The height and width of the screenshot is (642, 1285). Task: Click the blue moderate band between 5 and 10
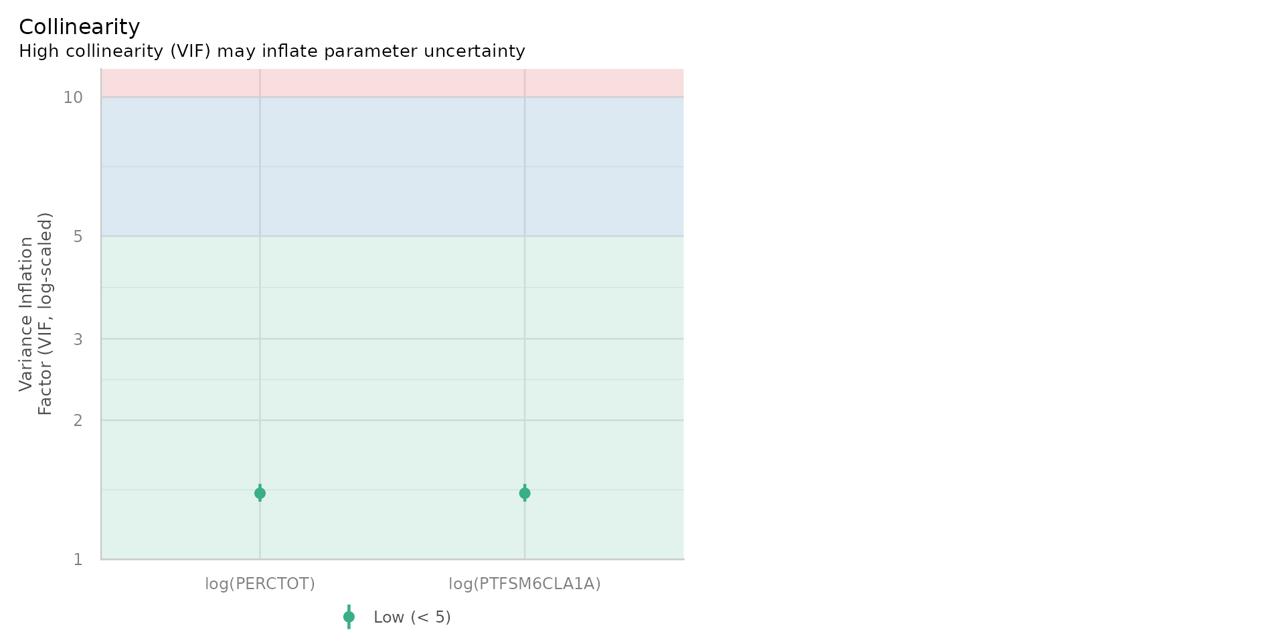pos(392,167)
